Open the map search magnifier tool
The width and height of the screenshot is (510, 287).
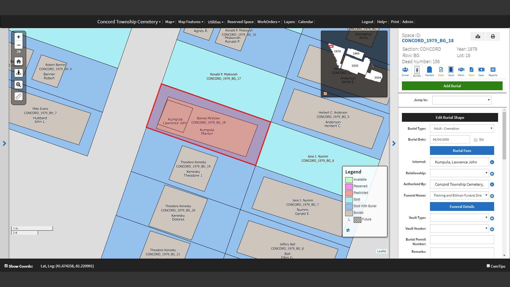click(x=18, y=85)
